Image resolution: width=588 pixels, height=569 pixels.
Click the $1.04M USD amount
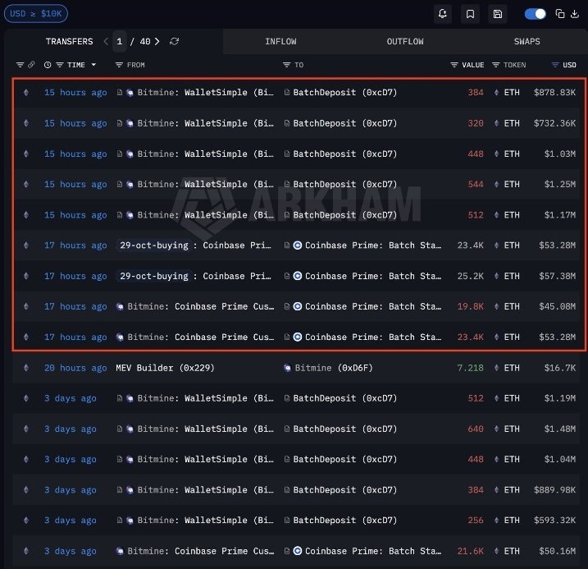pos(560,460)
